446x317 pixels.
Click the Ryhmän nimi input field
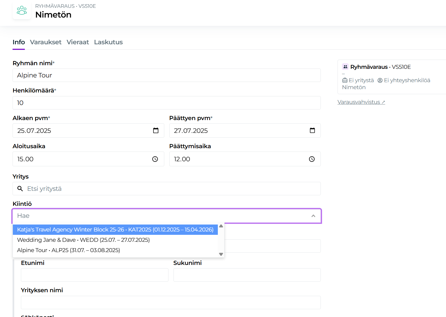coord(167,75)
